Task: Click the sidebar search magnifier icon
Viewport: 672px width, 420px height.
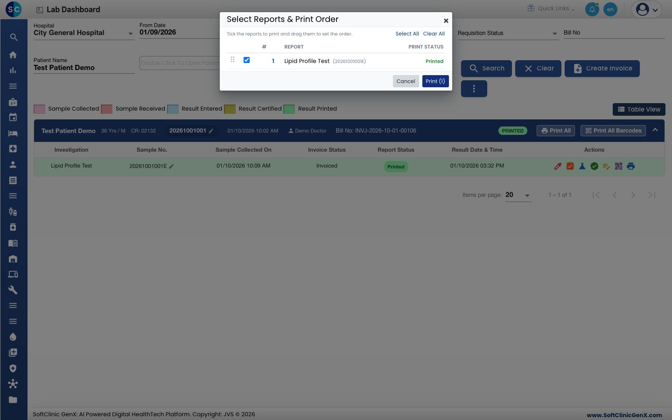Action: 14,37
